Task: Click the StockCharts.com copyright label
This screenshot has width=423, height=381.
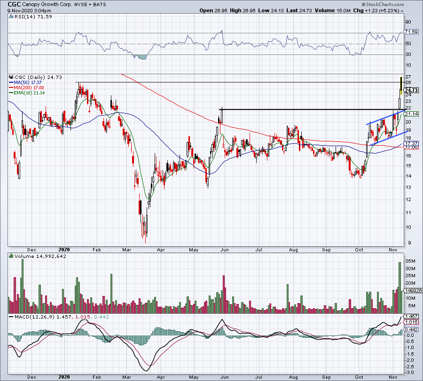Action: [x=383, y=4]
